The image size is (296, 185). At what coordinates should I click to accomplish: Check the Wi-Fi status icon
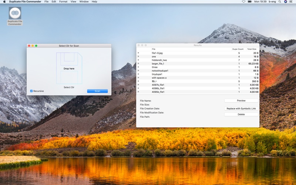click(243, 1)
